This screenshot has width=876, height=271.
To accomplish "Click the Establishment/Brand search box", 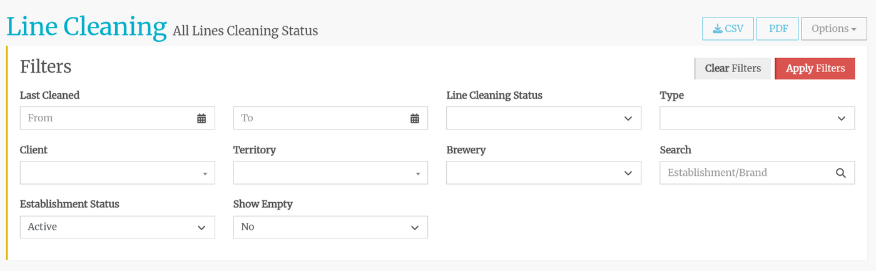I will click(745, 173).
